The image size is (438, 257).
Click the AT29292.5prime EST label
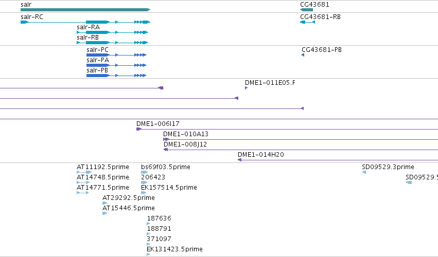click(x=129, y=198)
